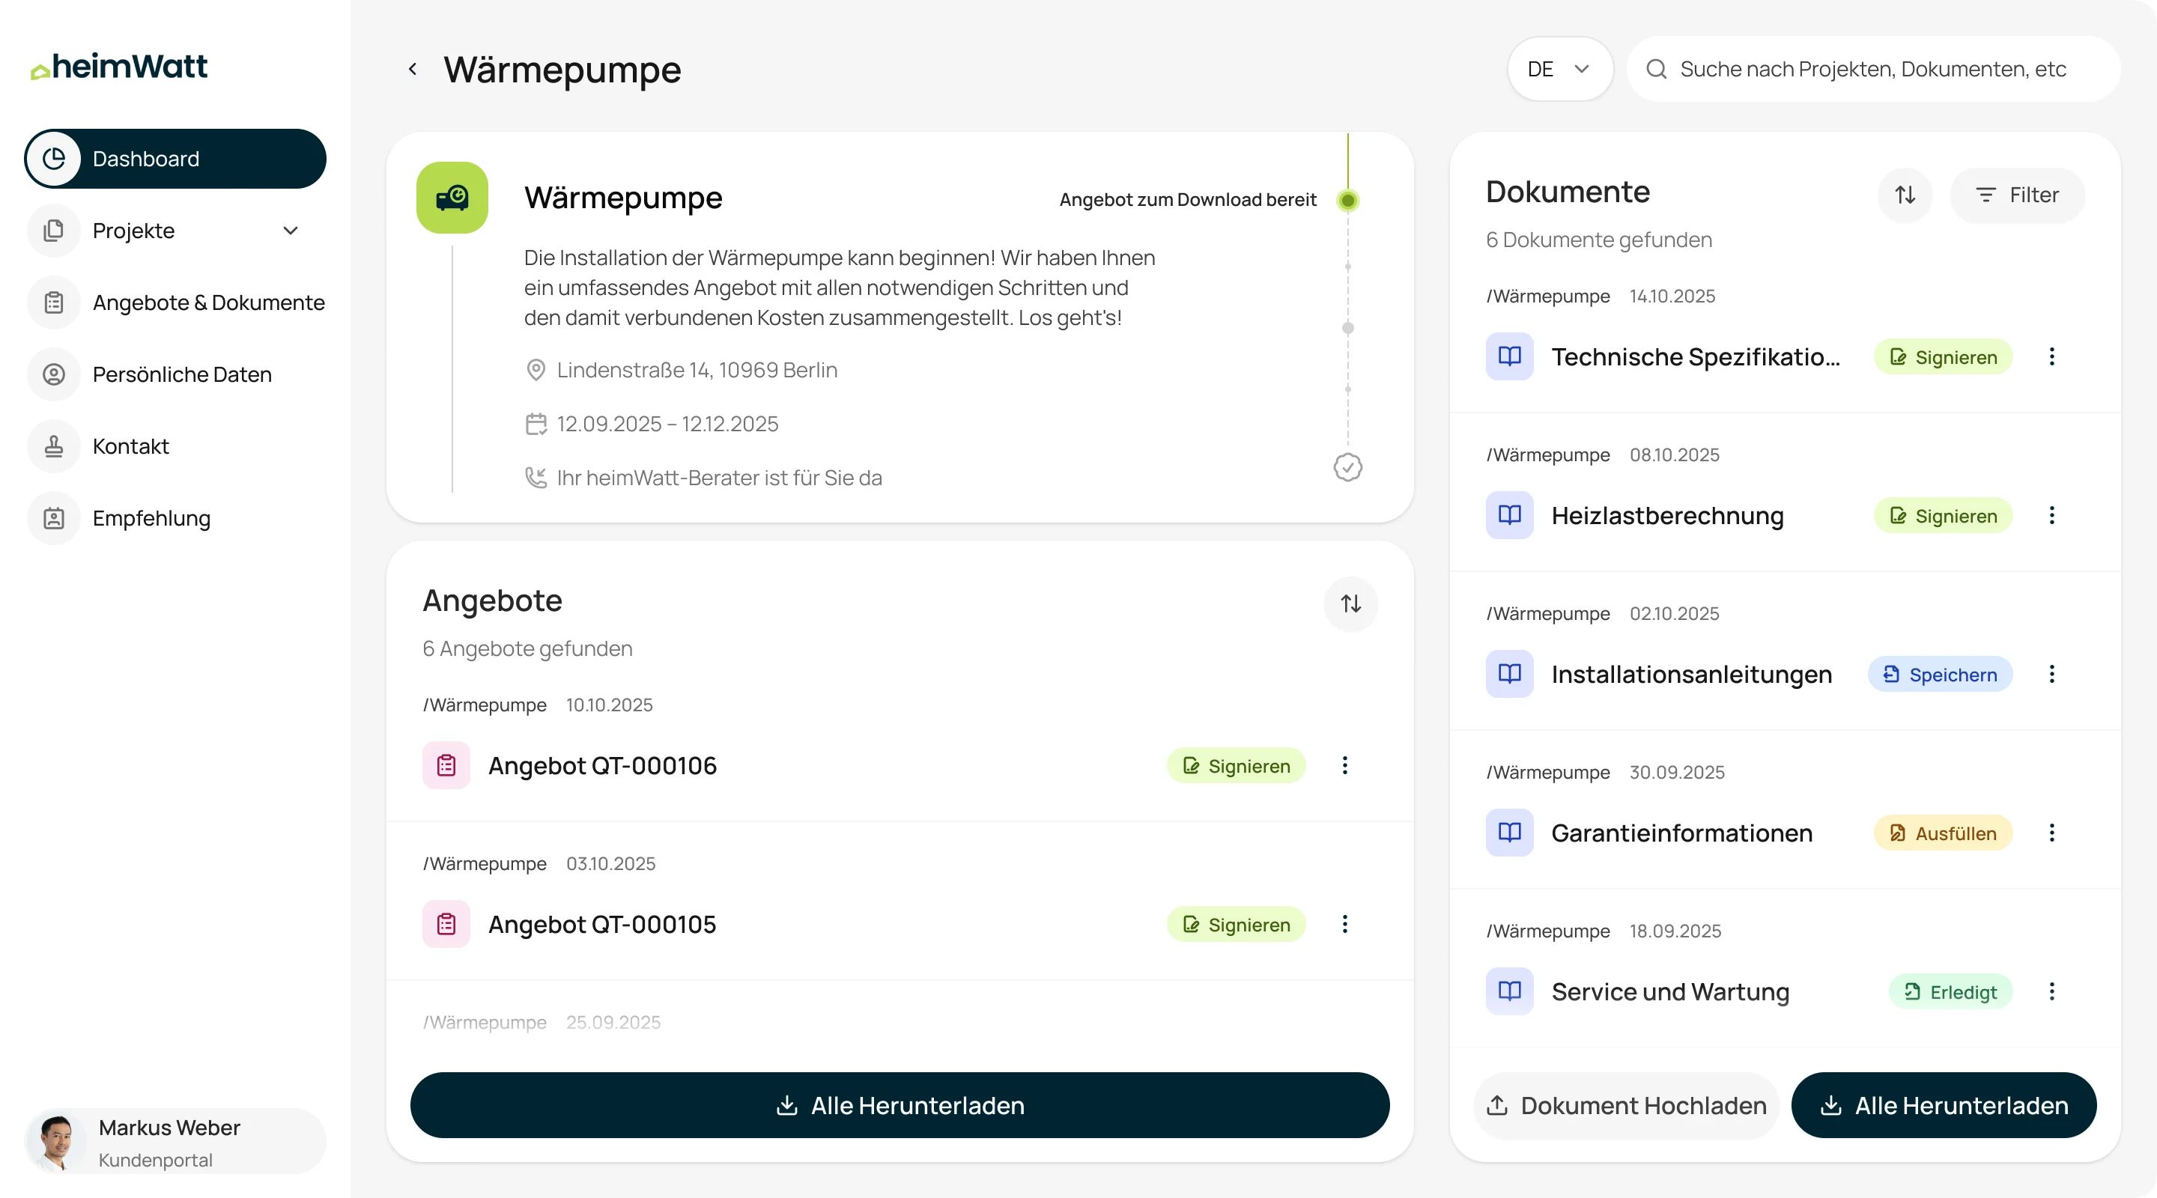
Task: Click the Service und Wartung book icon
Action: point(1510,991)
